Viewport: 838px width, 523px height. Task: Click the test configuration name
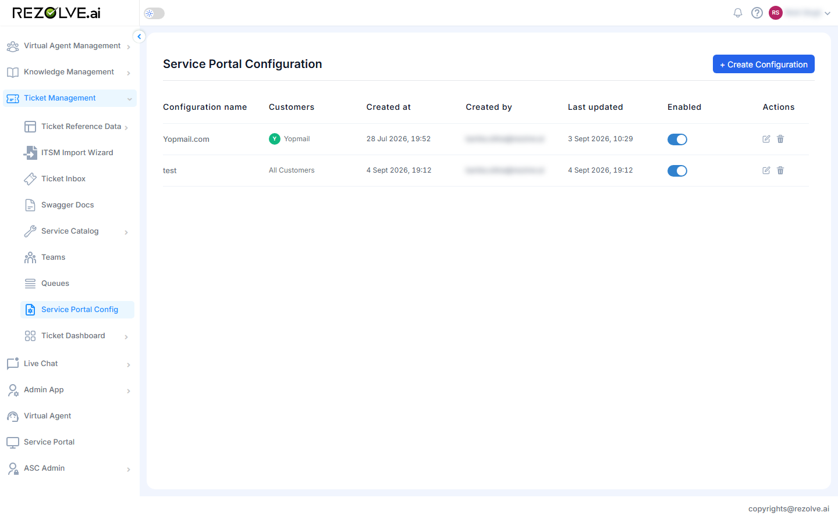coord(170,170)
